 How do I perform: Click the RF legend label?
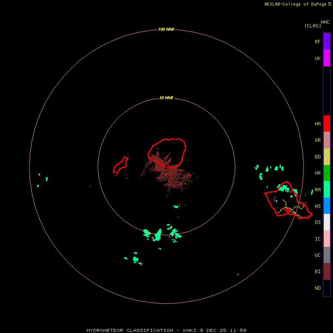coord(317,41)
